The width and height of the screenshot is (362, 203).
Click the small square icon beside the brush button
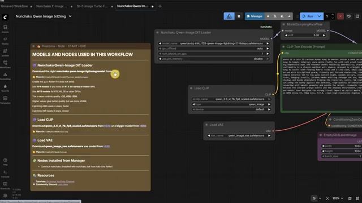(x=239, y=16)
